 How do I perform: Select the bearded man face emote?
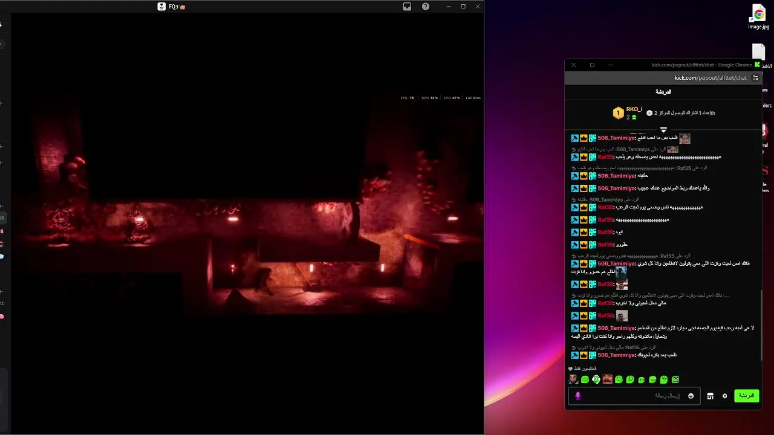point(573,379)
